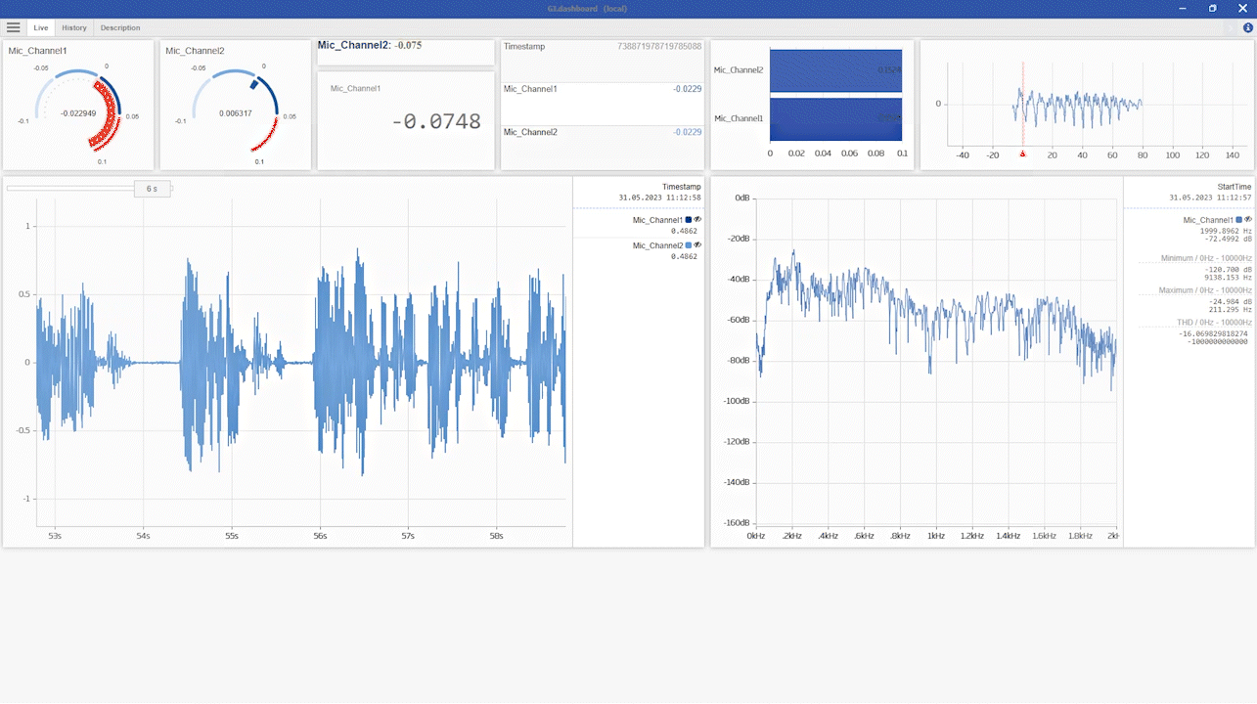Click the Mic_Channel2 horizontal bar

coord(835,70)
